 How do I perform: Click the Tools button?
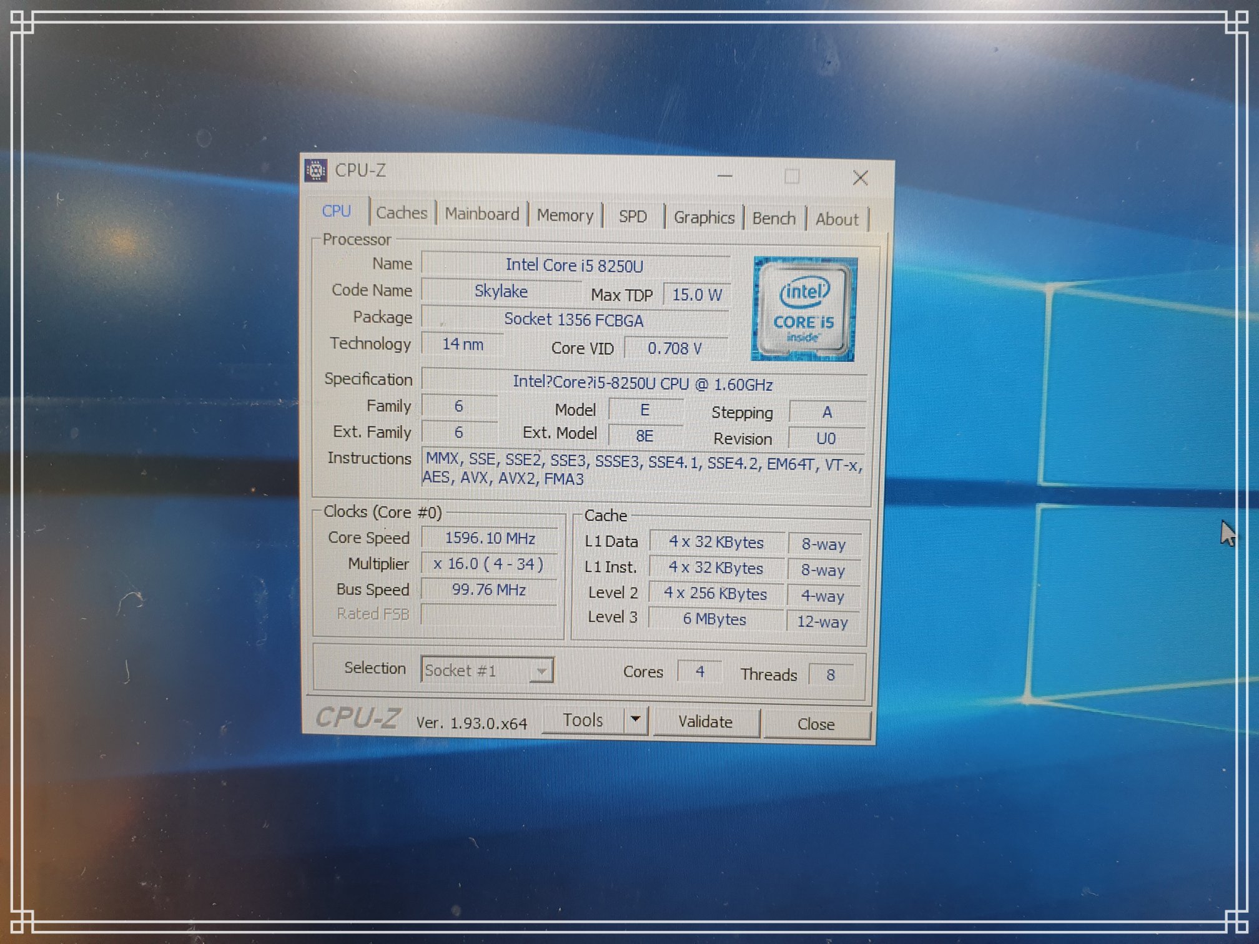[x=583, y=720]
